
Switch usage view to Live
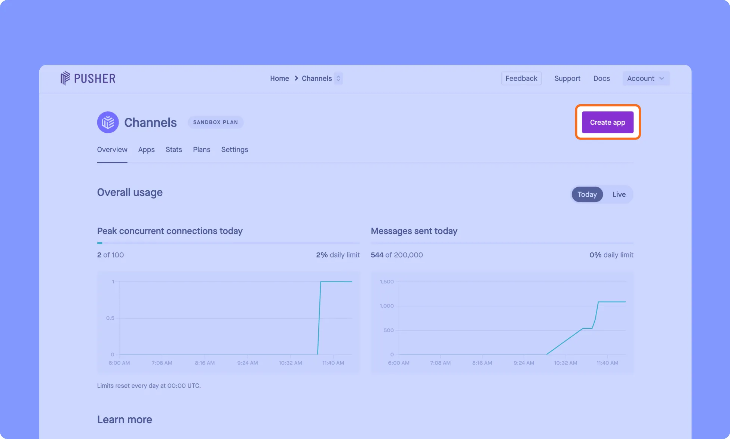click(x=619, y=194)
